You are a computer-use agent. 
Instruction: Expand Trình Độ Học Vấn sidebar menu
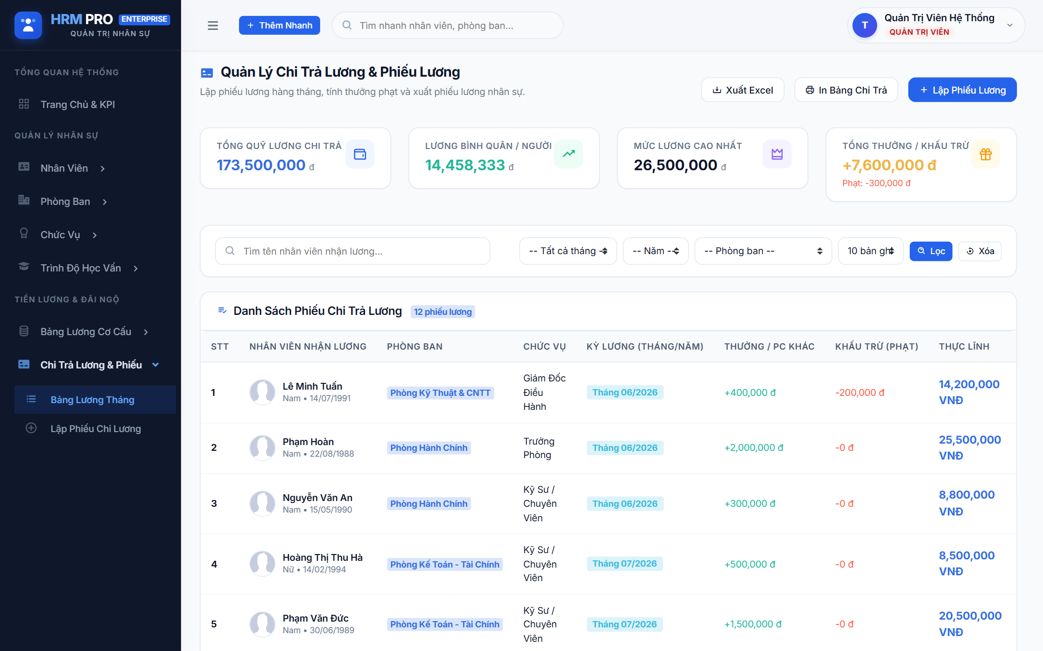click(x=95, y=268)
